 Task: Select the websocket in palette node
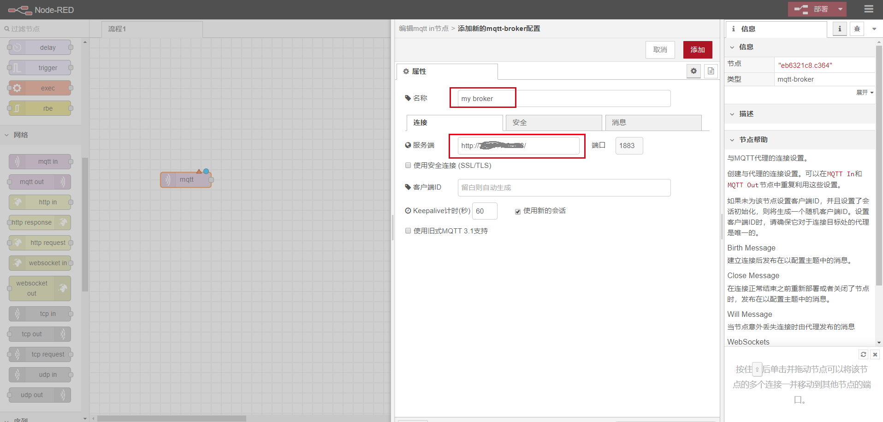tap(40, 263)
